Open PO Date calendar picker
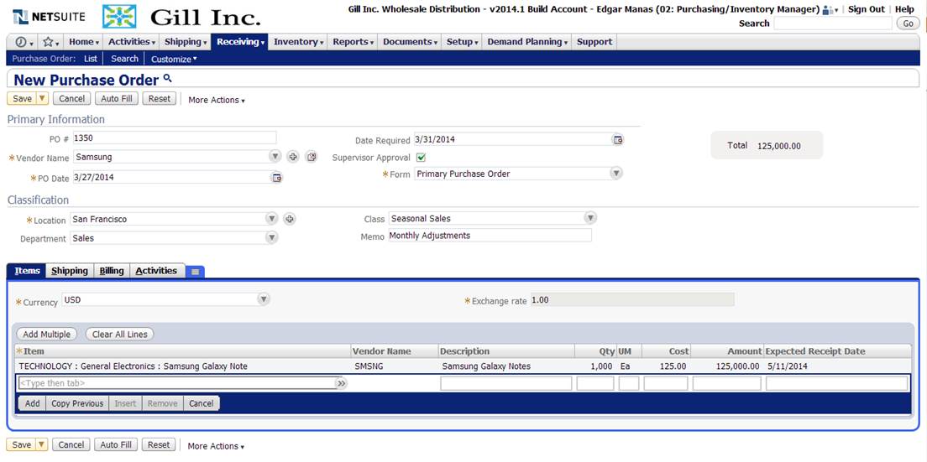The width and height of the screenshot is (927, 462). [x=277, y=178]
